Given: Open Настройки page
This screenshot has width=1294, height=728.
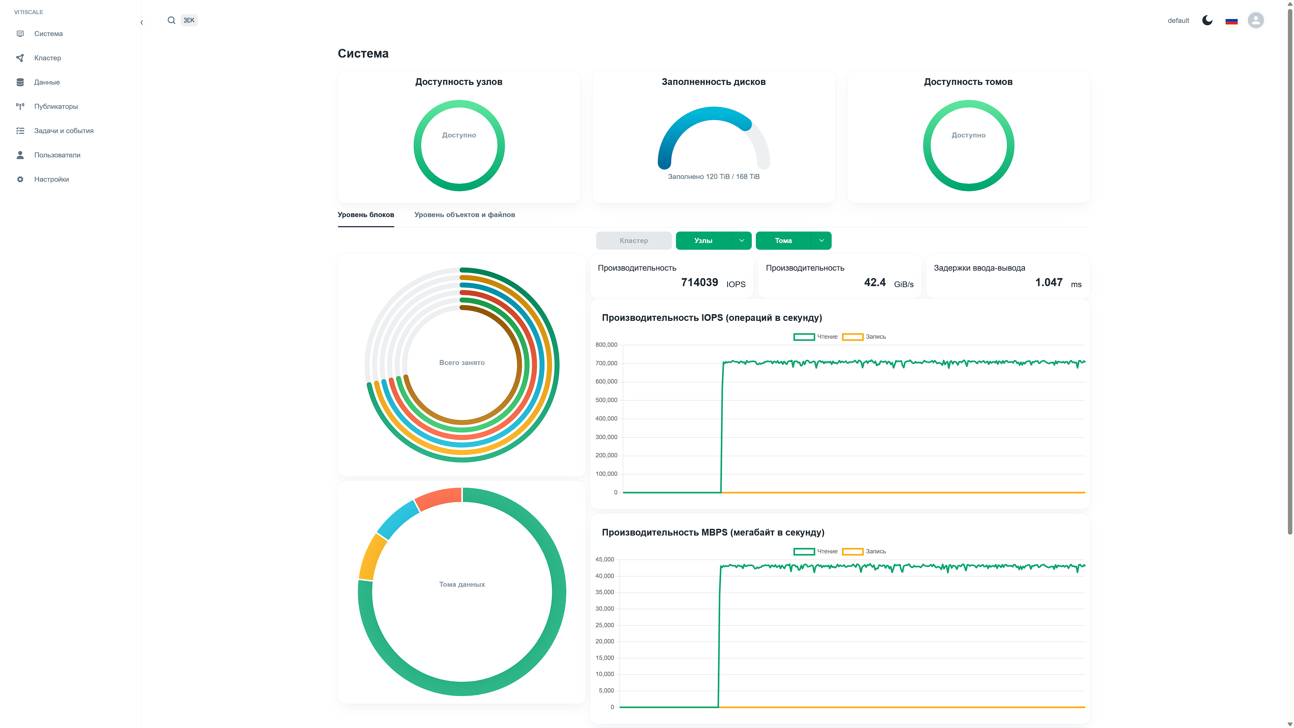Looking at the screenshot, I should pyautogui.click(x=51, y=179).
